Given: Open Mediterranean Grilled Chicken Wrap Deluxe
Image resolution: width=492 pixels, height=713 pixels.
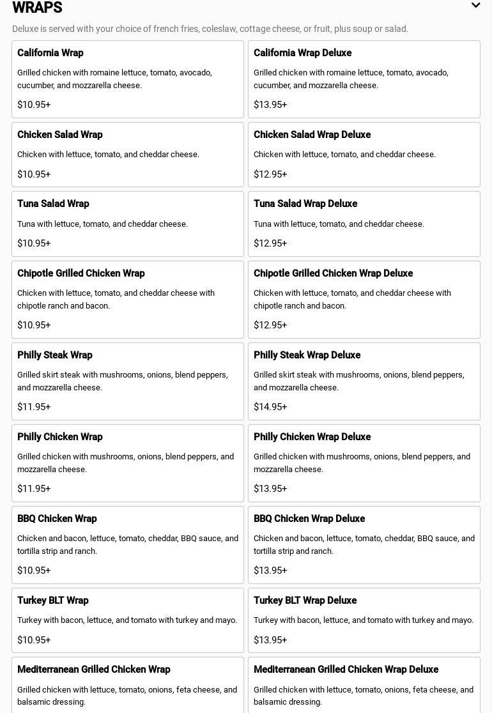Looking at the screenshot, I should click(364, 685).
